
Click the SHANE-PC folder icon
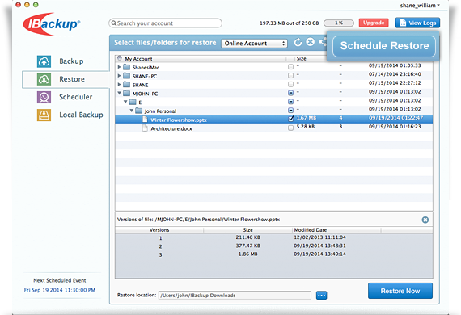pos(127,76)
